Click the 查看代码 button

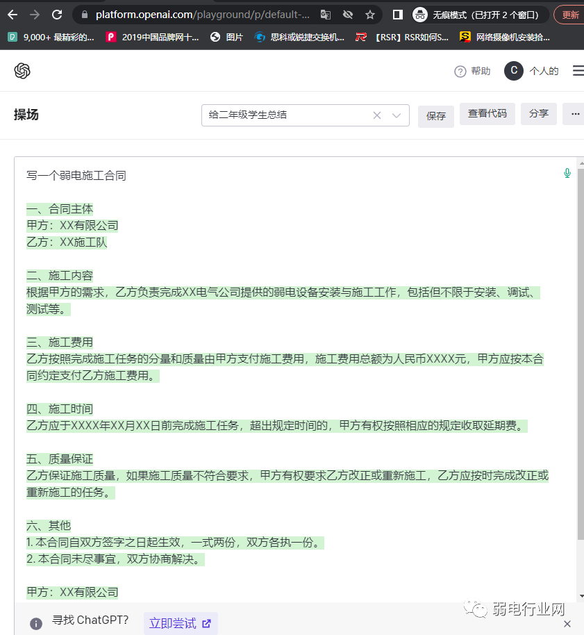click(487, 114)
